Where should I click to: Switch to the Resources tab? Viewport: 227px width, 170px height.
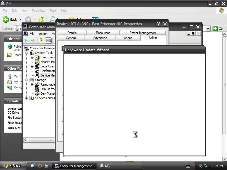(103, 33)
